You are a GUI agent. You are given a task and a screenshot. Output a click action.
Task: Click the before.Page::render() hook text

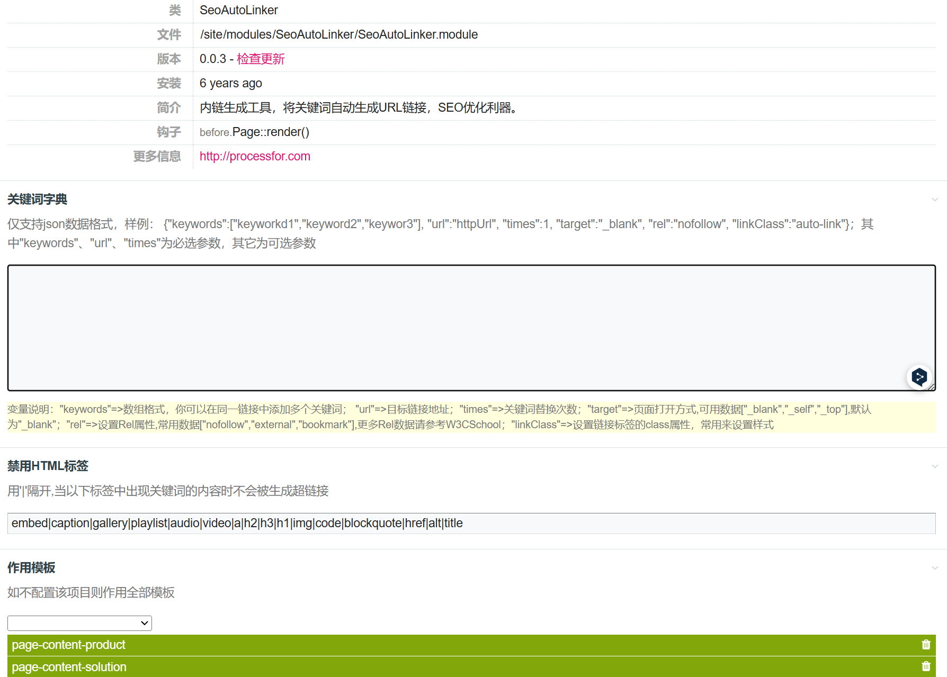coord(254,132)
